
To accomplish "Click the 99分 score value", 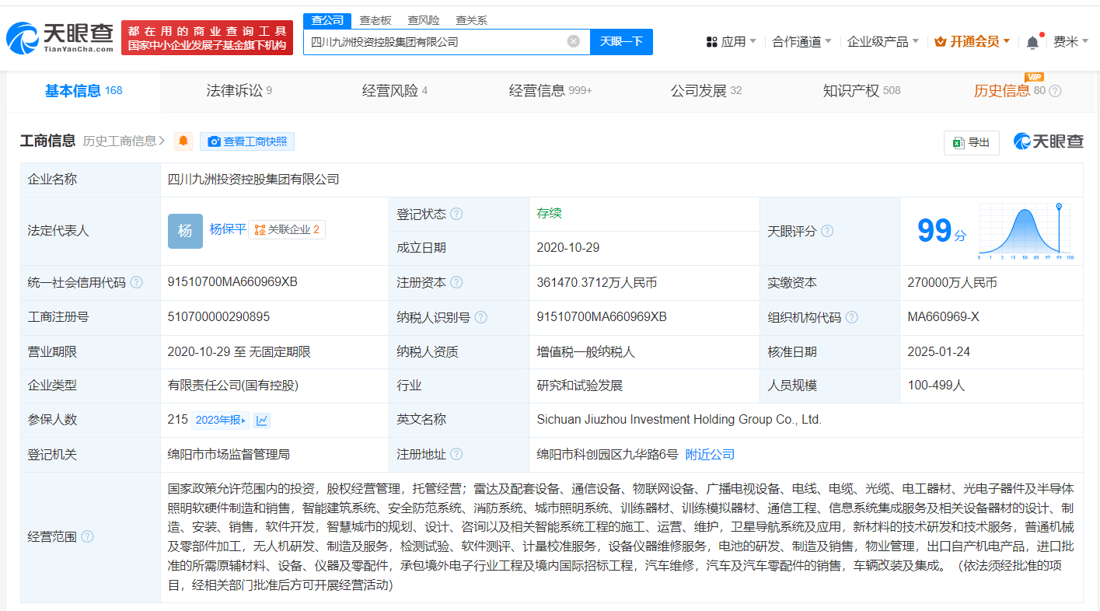I will (x=941, y=231).
